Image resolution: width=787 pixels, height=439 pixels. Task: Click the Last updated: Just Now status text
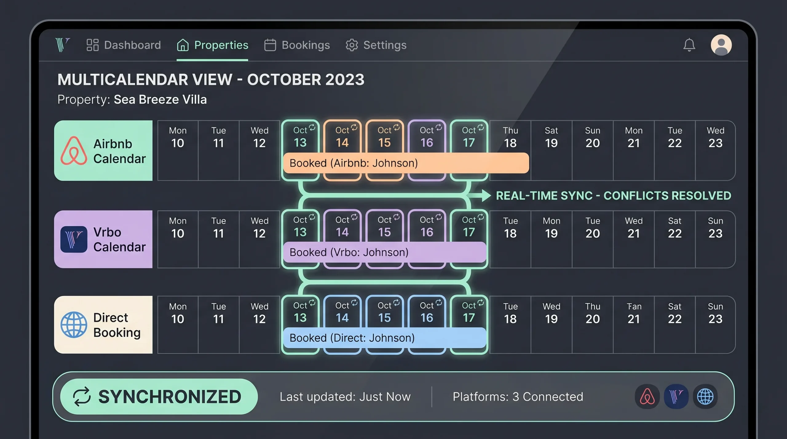(345, 397)
